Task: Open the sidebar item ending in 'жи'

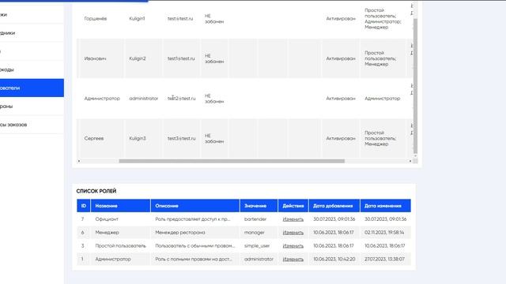Action: [32, 14]
